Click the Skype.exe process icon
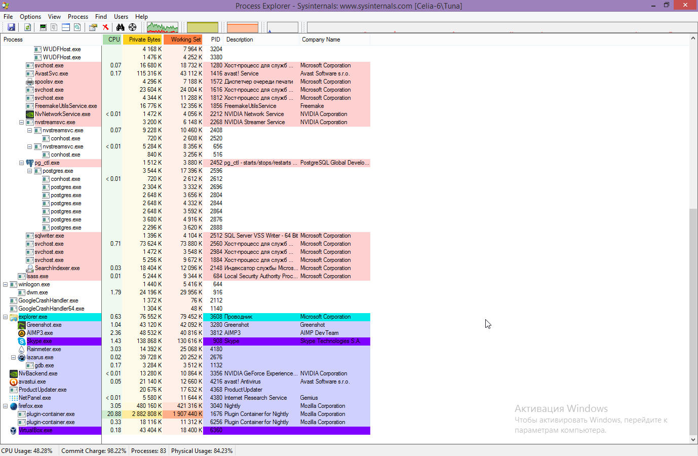698x456 pixels. (x=22, y=341)
